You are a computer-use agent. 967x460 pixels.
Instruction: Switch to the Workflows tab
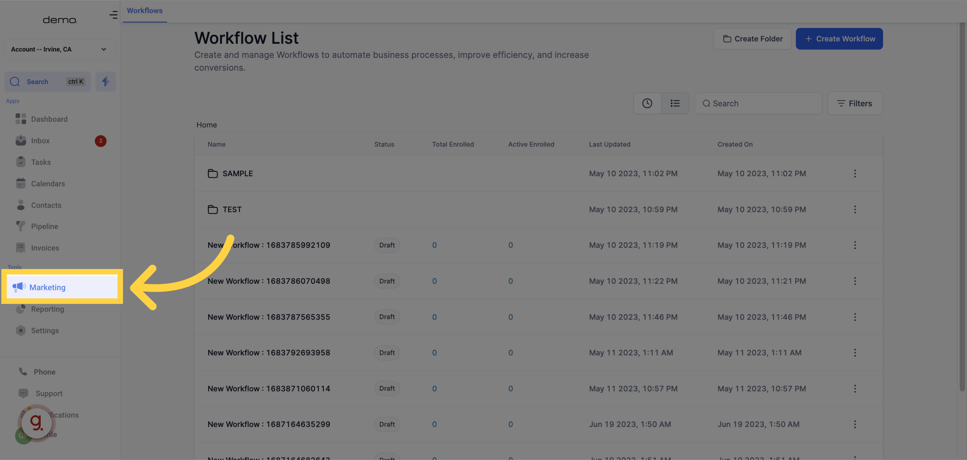click(x=145, y=11)
